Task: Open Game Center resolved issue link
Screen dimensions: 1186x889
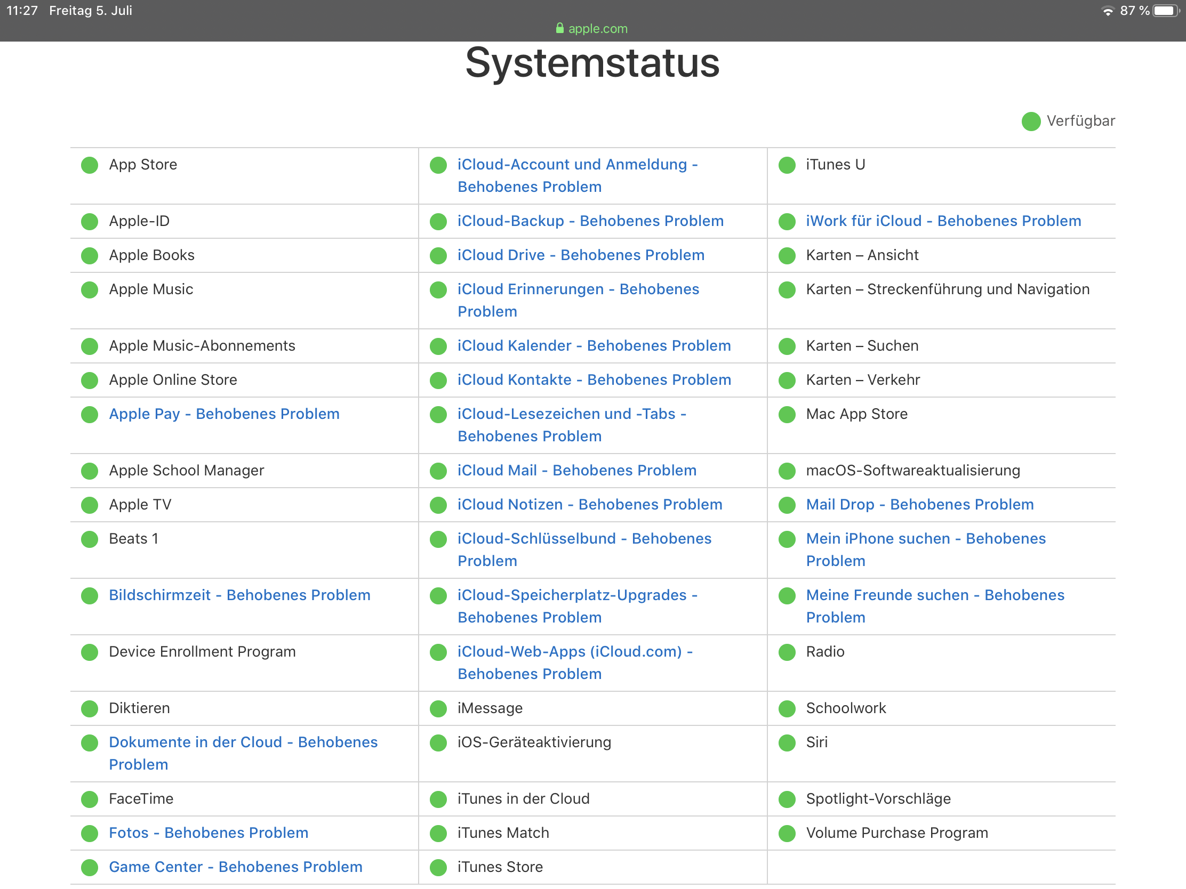Action: (235, 867)
